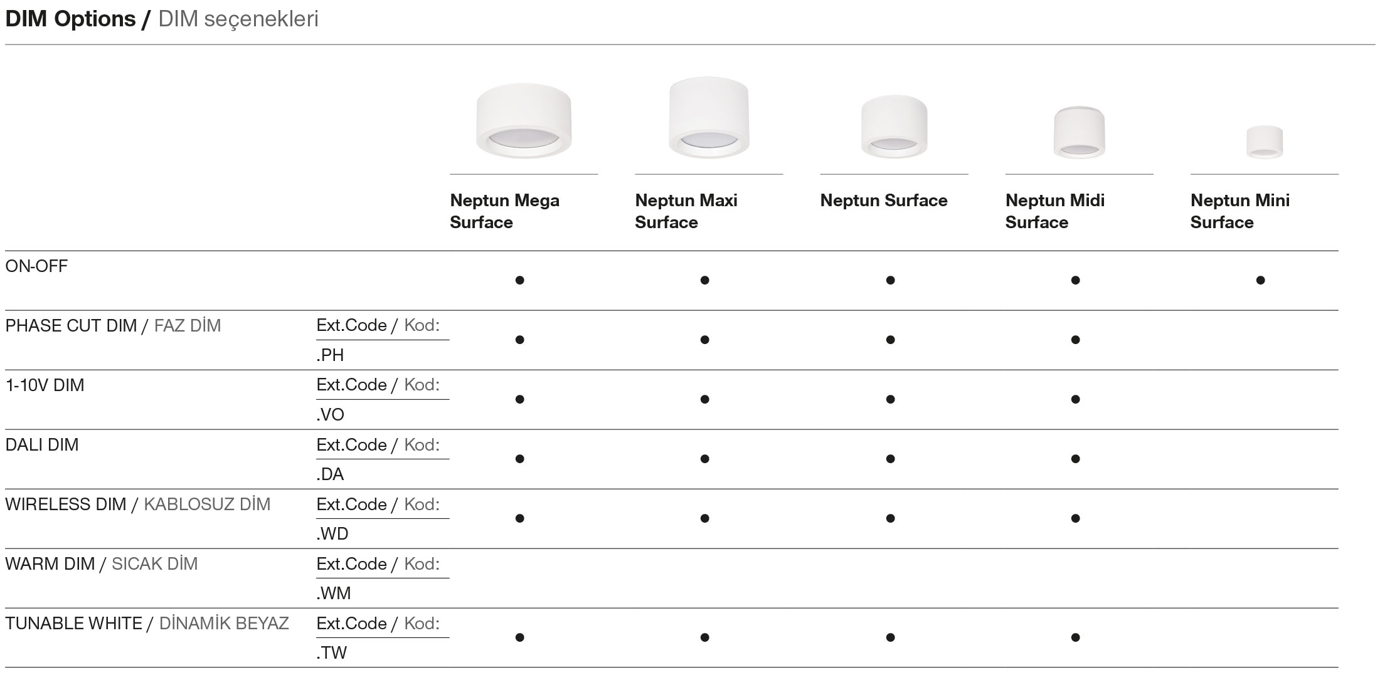Click Tunable White dot under Neptun Mega
This screenshot has height=675, width=1380.
pyautogui.click(x=519, y=637)
